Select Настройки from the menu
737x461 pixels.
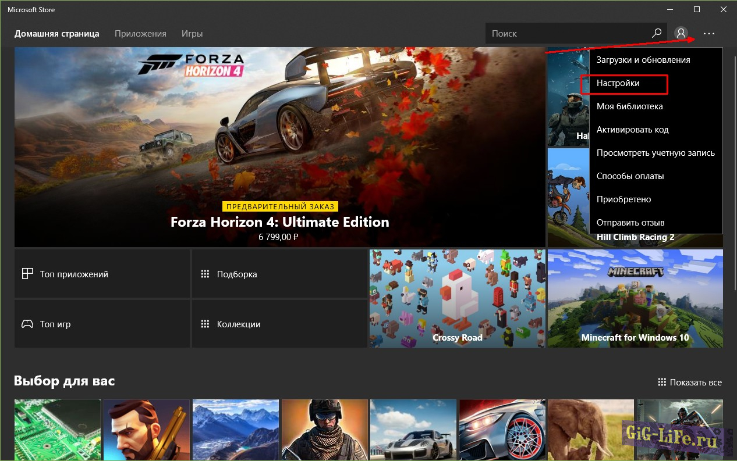coord(618,83)
